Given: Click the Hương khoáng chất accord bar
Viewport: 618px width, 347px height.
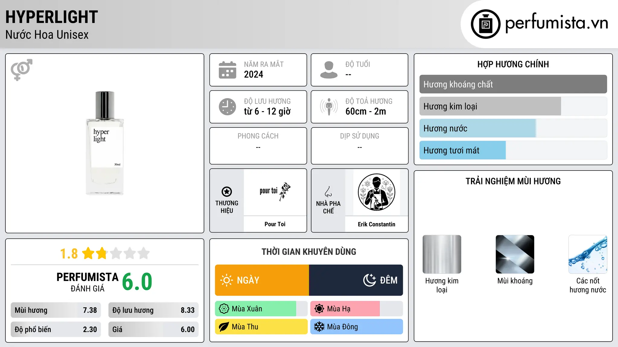Looking at the screenshot, I should 513,84.
